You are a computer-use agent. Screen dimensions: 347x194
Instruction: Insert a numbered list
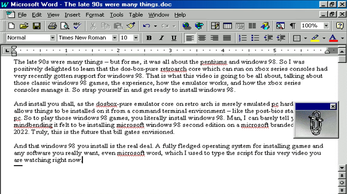coord(243,38)
